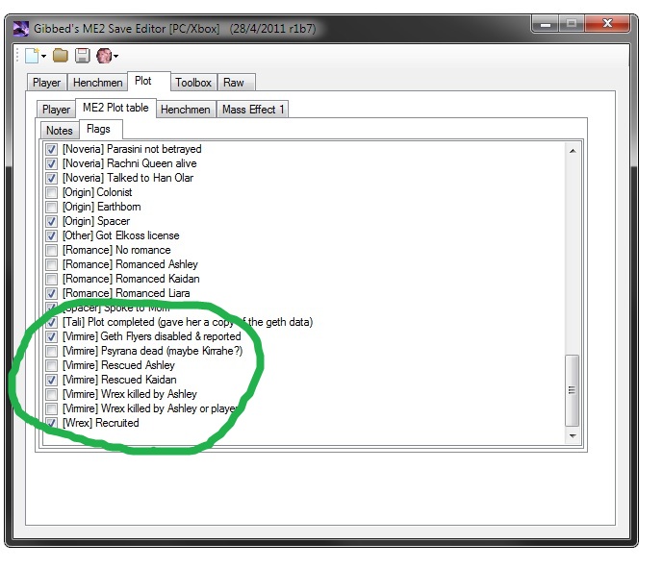This screenshot has width=663, height=568.
Task: Select the Henchmen sub-tab under Plot
Action: point(185,110)
